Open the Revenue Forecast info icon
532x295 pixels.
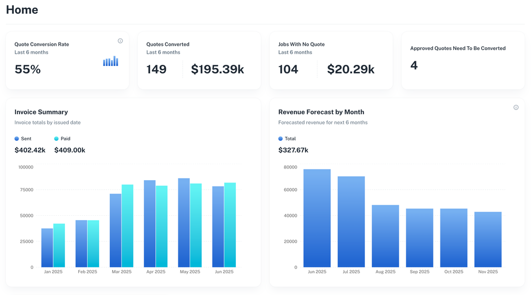tap(515, 107)
